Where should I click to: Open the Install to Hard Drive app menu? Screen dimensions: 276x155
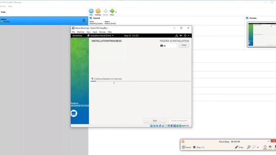100,35
